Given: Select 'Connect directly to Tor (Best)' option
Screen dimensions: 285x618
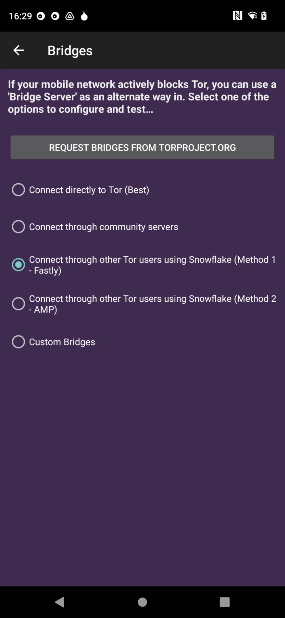Looking at the screenshot, I should (x=19, y=190).
